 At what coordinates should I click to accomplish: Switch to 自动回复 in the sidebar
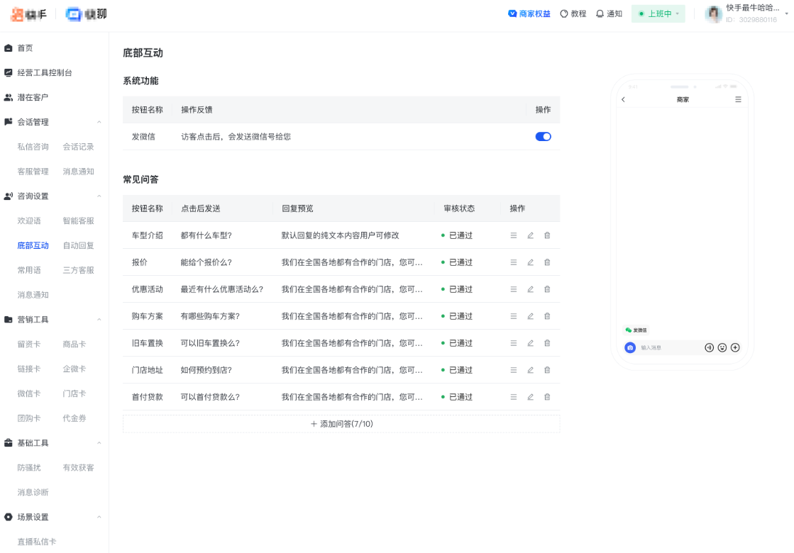pyautogui.click(x=77, y=245)
